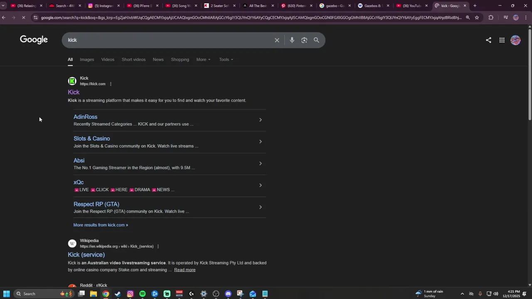532x299 pixels.
Task: Switch to the Images tab
Action: click(x=87, y=59)
